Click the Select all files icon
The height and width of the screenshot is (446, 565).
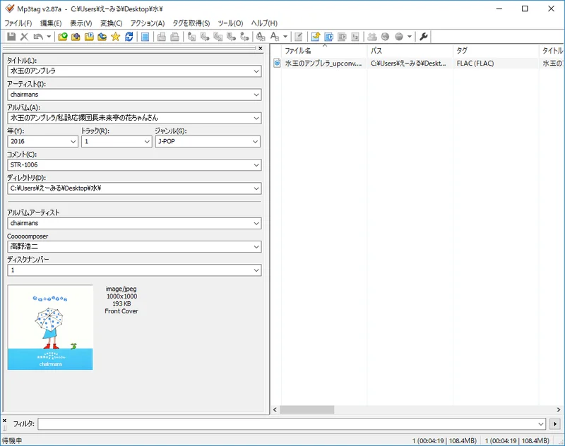coord(145,37)
